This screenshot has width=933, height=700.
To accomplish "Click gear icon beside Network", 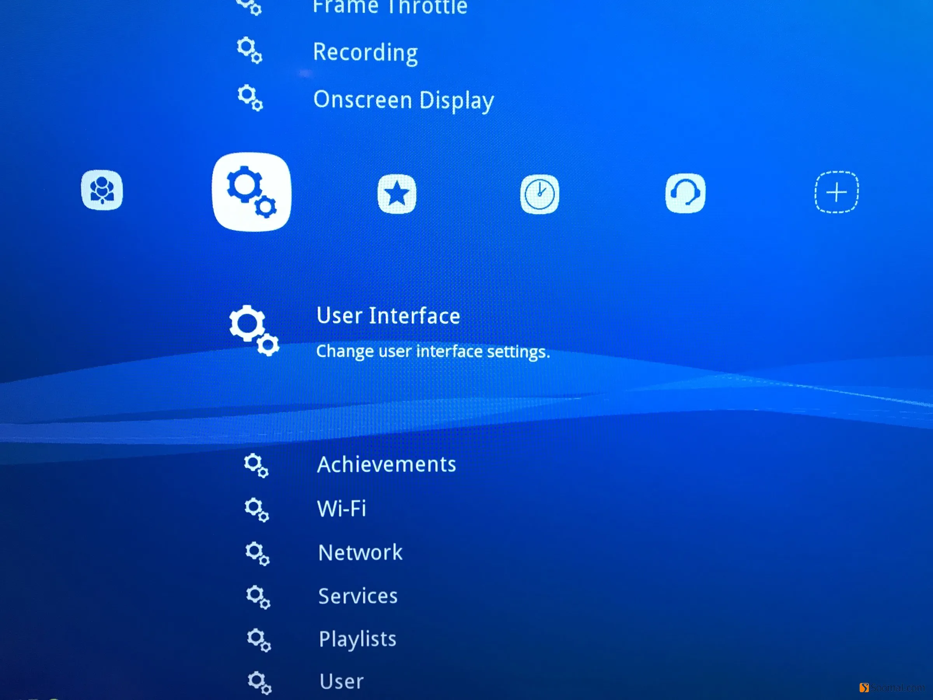I will [x=257, y=554].
